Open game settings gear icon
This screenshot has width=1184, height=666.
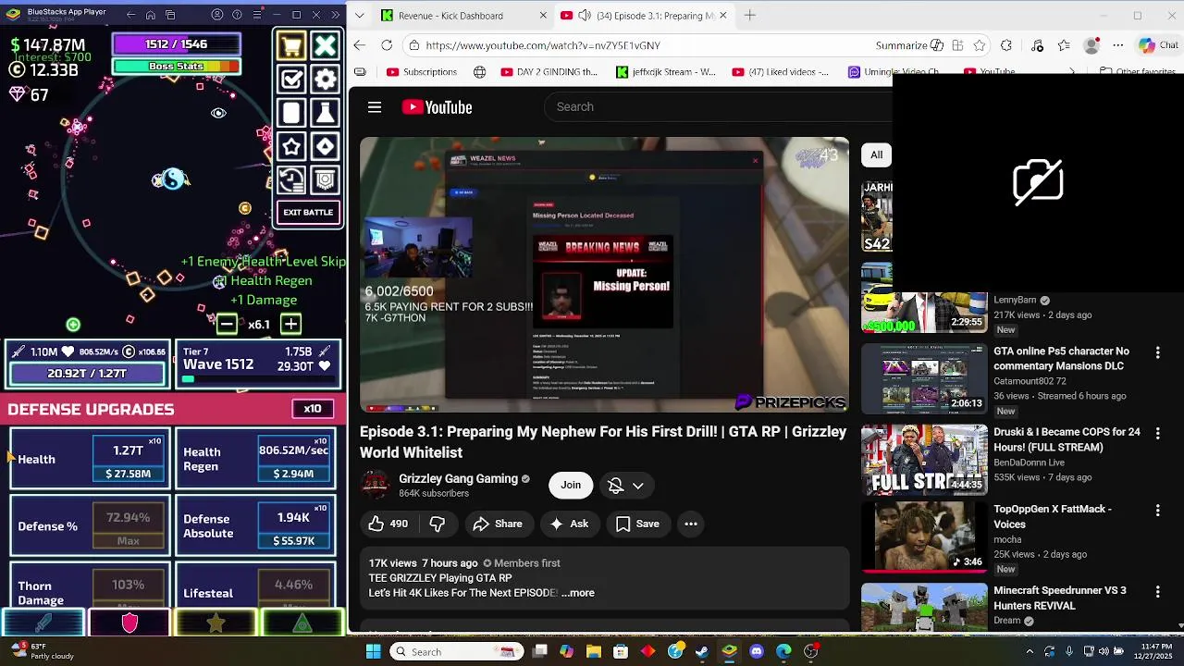(x=325, y=80)
